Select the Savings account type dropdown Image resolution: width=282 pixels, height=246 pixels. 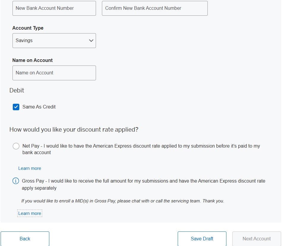tap(54, 41)
